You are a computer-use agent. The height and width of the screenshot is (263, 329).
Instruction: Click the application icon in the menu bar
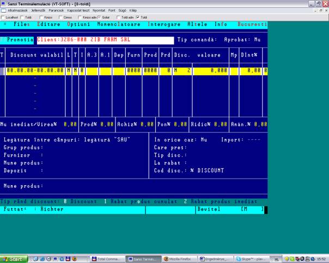[3, 10]
